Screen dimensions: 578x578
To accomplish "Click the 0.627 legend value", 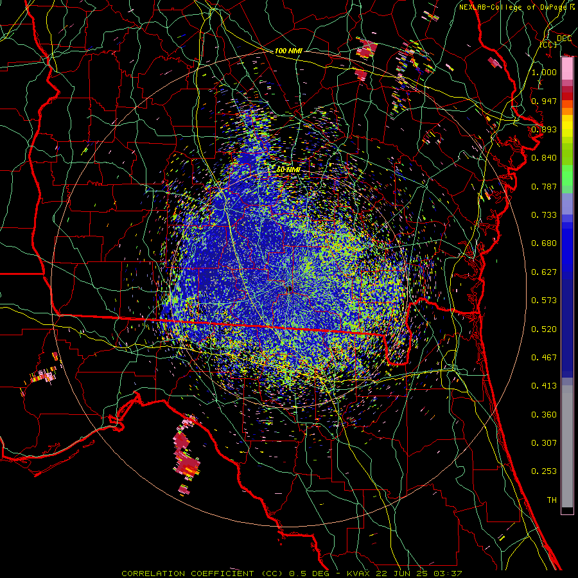I will 544,272.
